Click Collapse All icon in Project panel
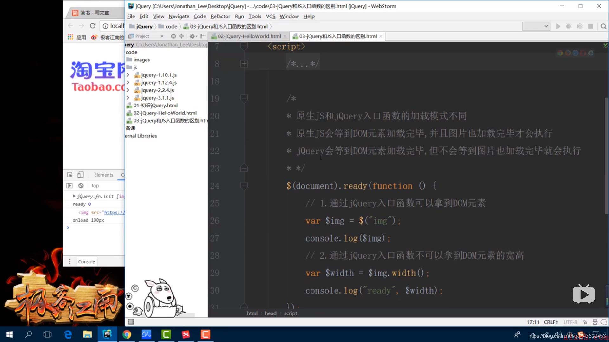Screen dimensions: 609x342 tap(181, 36)
